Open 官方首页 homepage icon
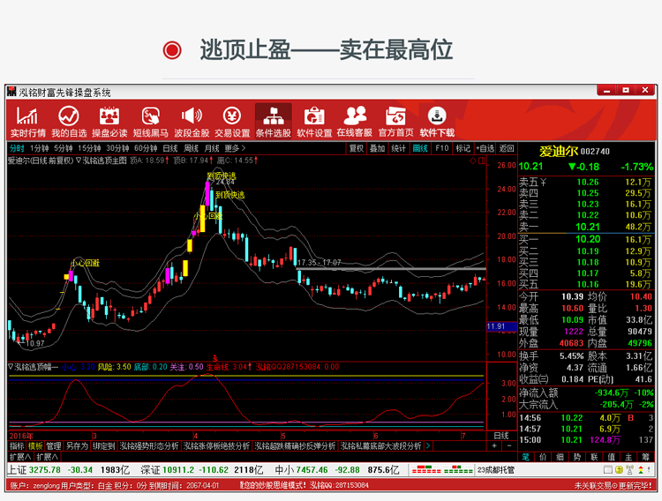The image size is (662, 501). point(395,121)
